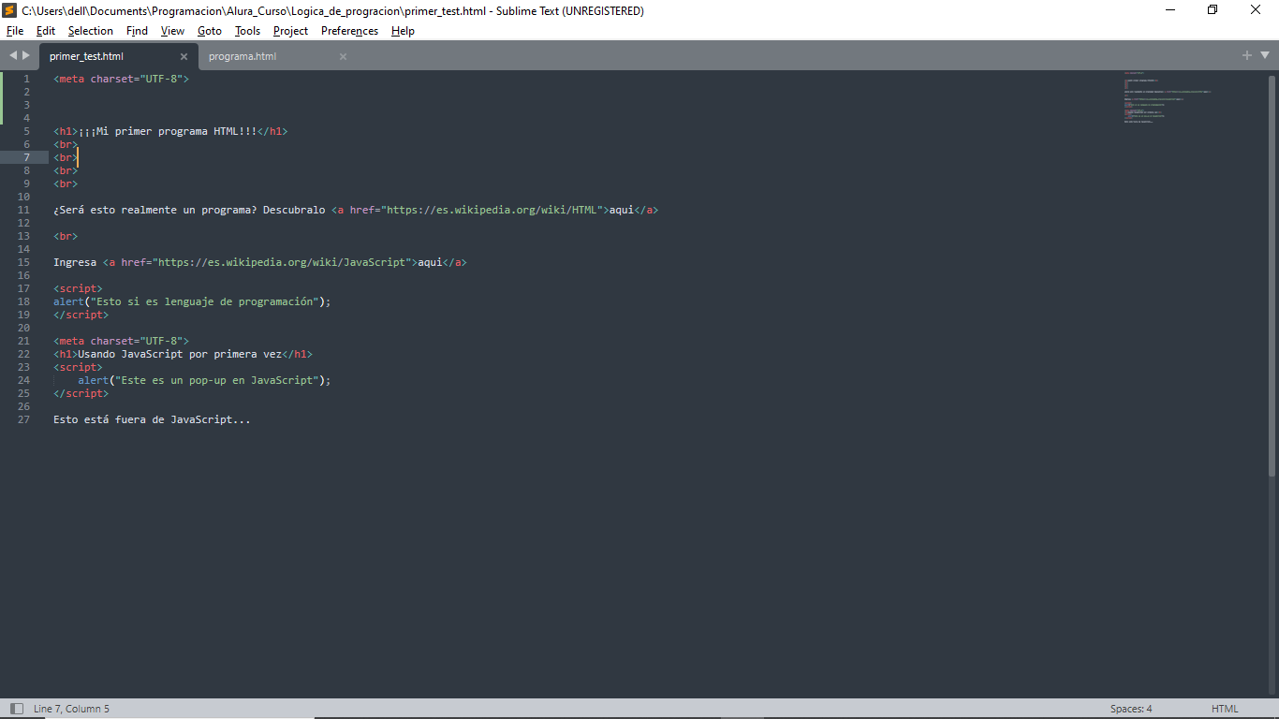Click Line 7, Column 5 status text
The height and width of the screenshot is (719, 1279).
[x=71, y=709]
